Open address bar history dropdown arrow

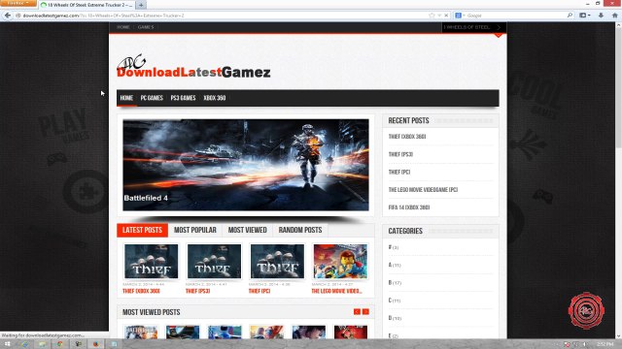(x=439, y=16)
